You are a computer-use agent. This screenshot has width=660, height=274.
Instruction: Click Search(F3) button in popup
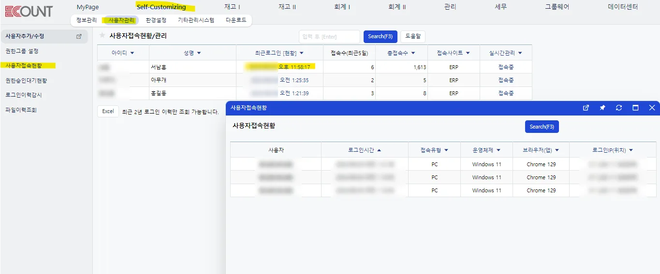click(542, 127)
